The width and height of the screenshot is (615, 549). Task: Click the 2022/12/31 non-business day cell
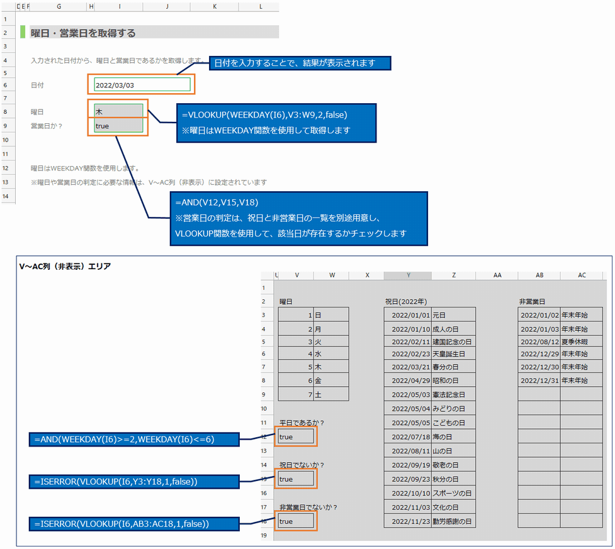point(539,380)
